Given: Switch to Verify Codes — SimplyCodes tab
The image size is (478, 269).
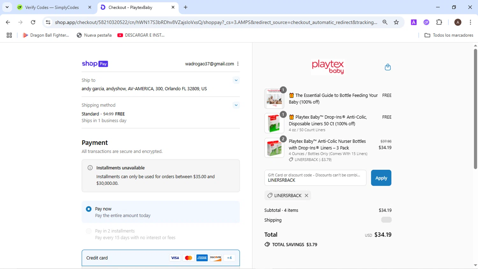Looking at the screenshot, I should pos(52,7).
